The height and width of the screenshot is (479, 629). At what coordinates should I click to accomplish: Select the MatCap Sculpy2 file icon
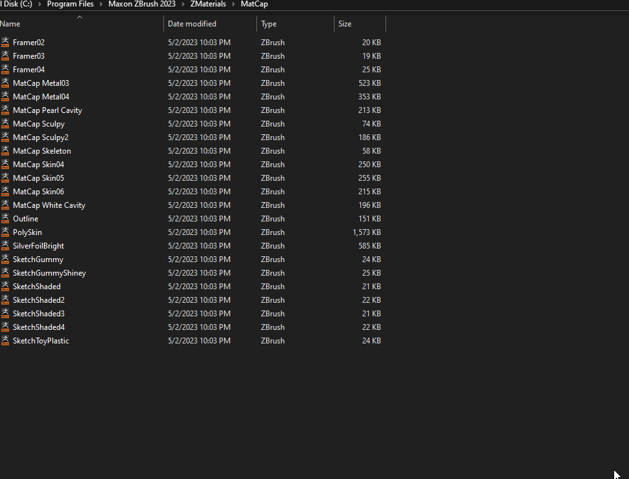(x=5, y=137)
